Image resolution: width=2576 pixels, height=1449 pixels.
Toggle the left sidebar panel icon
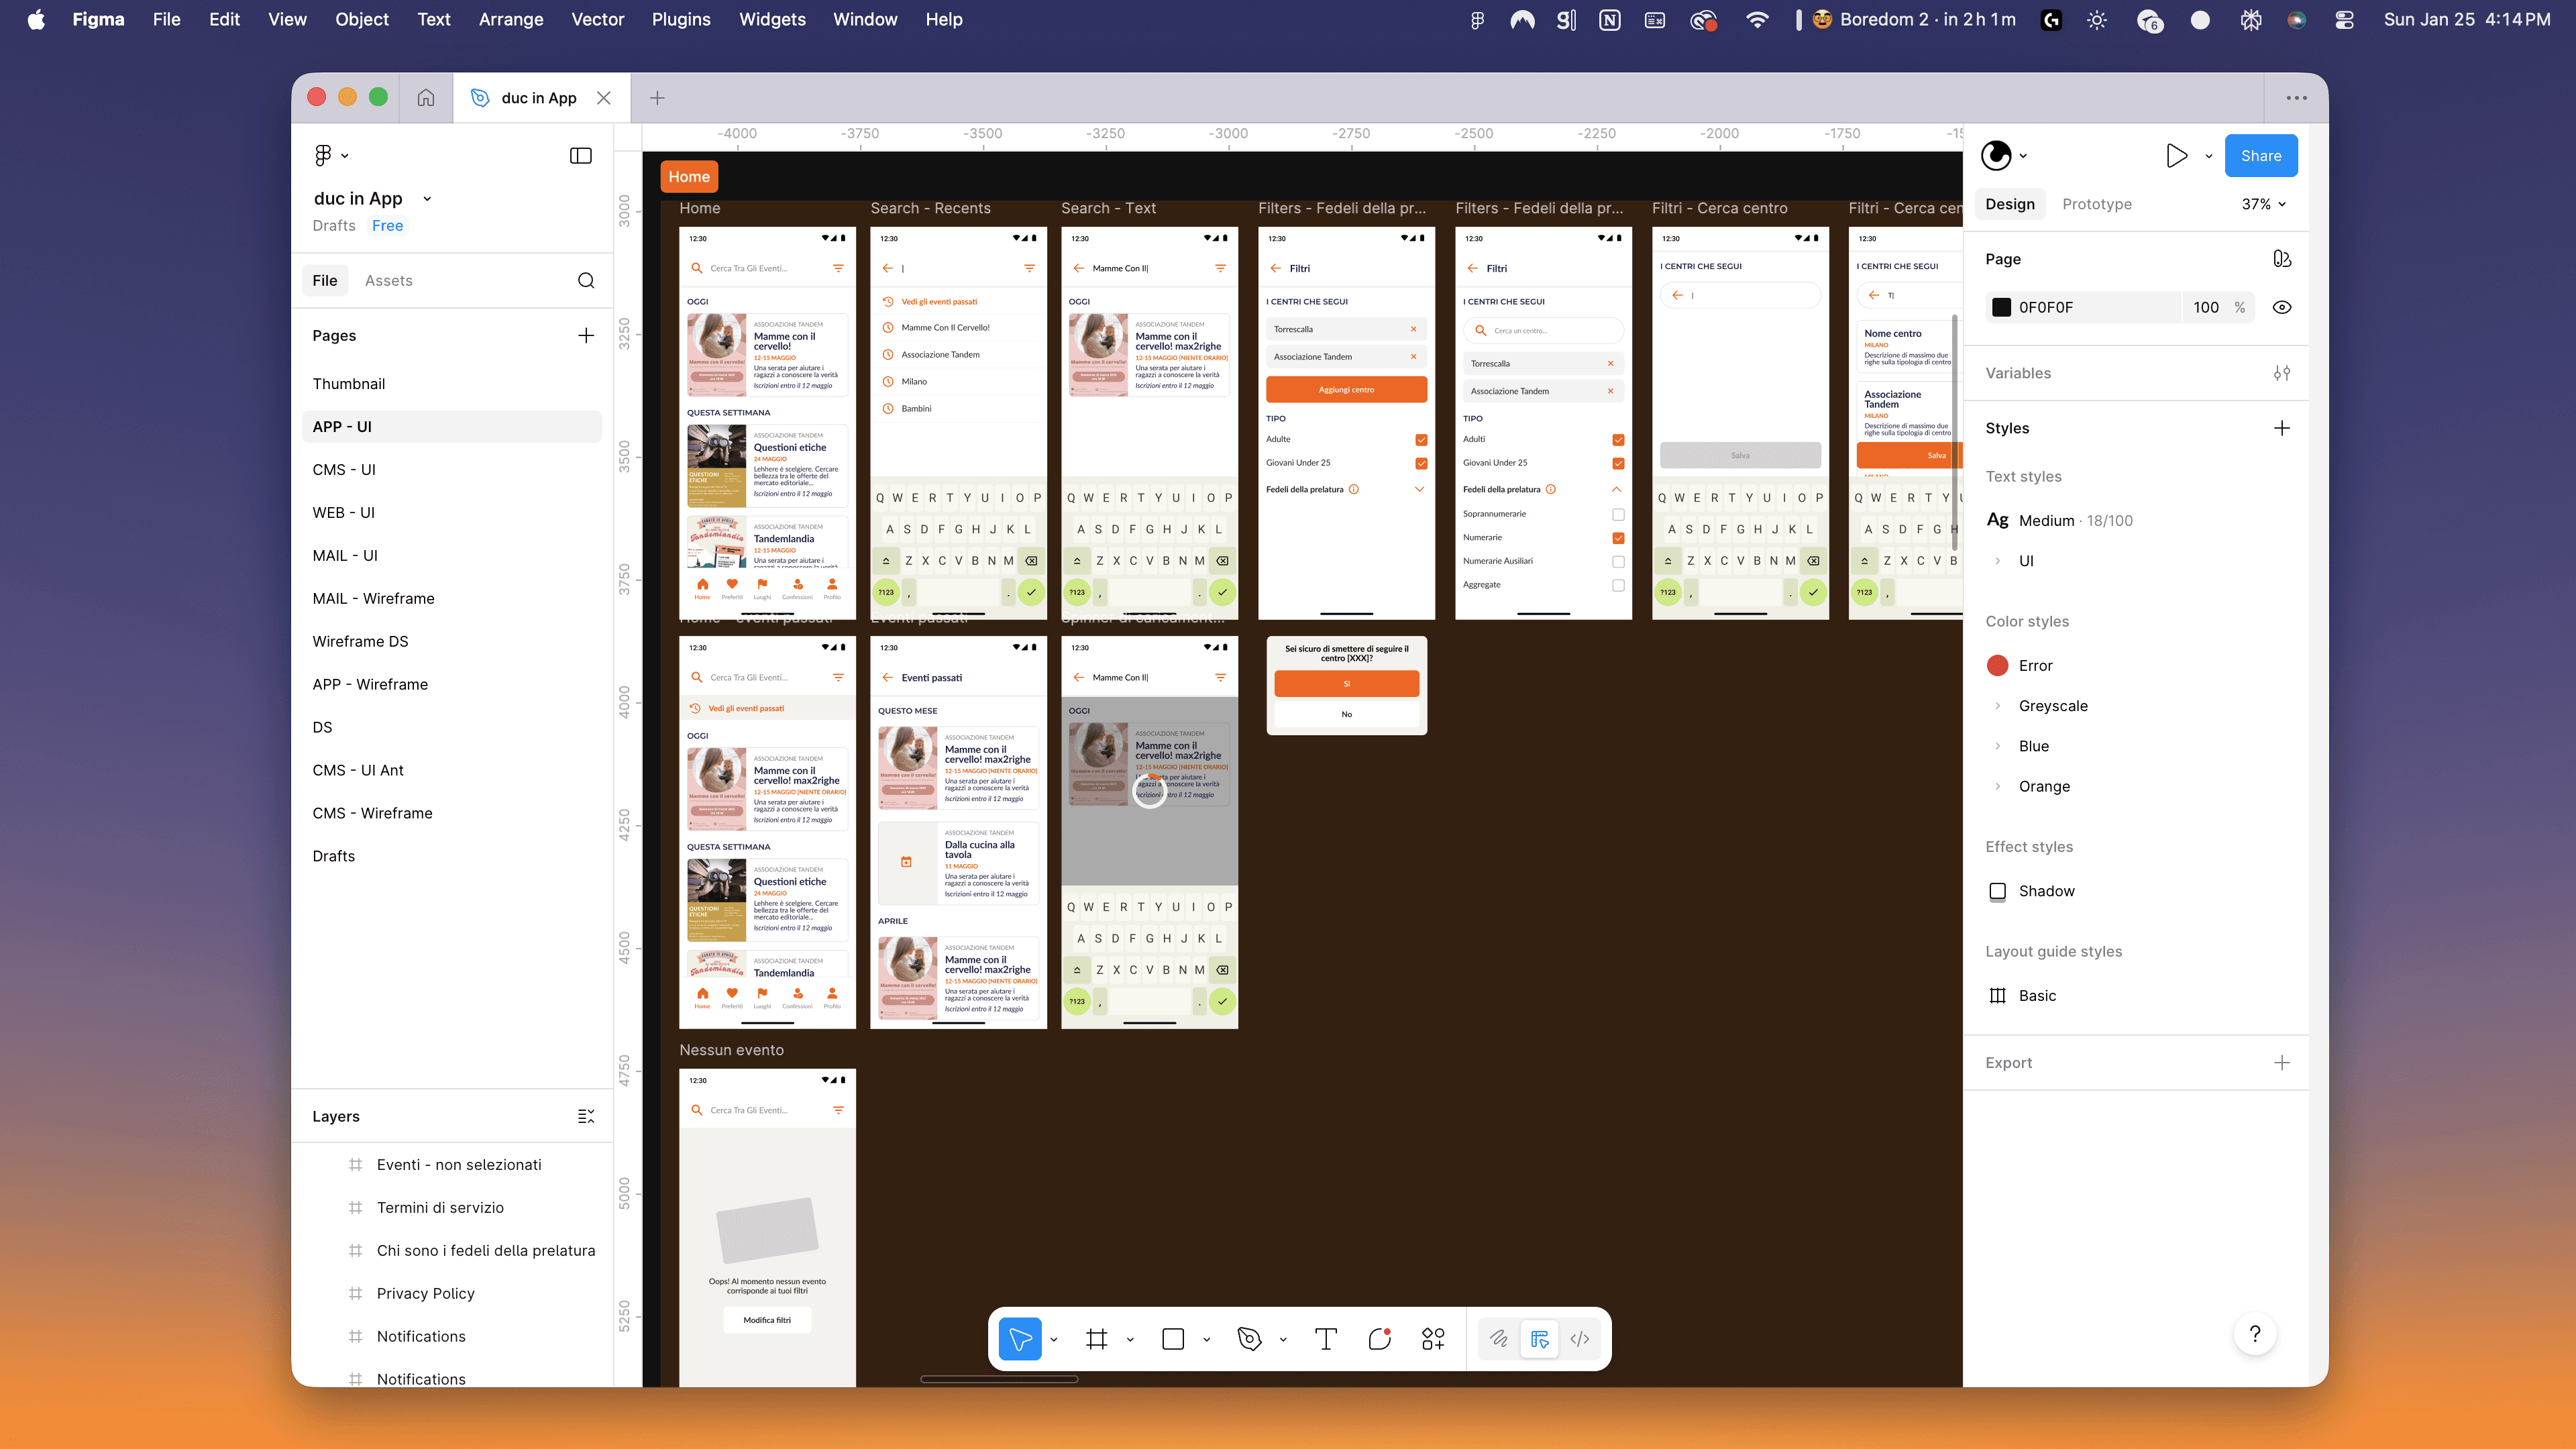click(x=580, y=155)
